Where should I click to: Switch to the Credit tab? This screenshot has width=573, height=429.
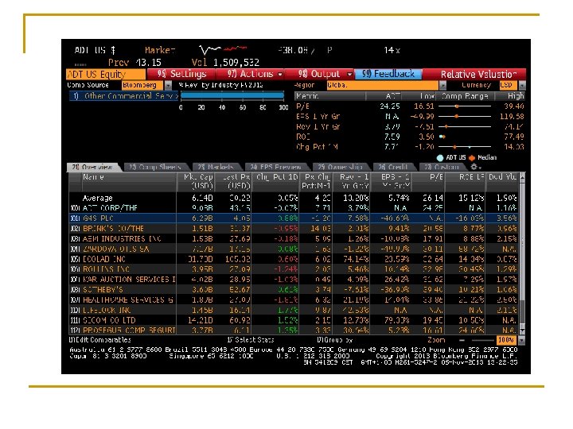tap(393, 167)
